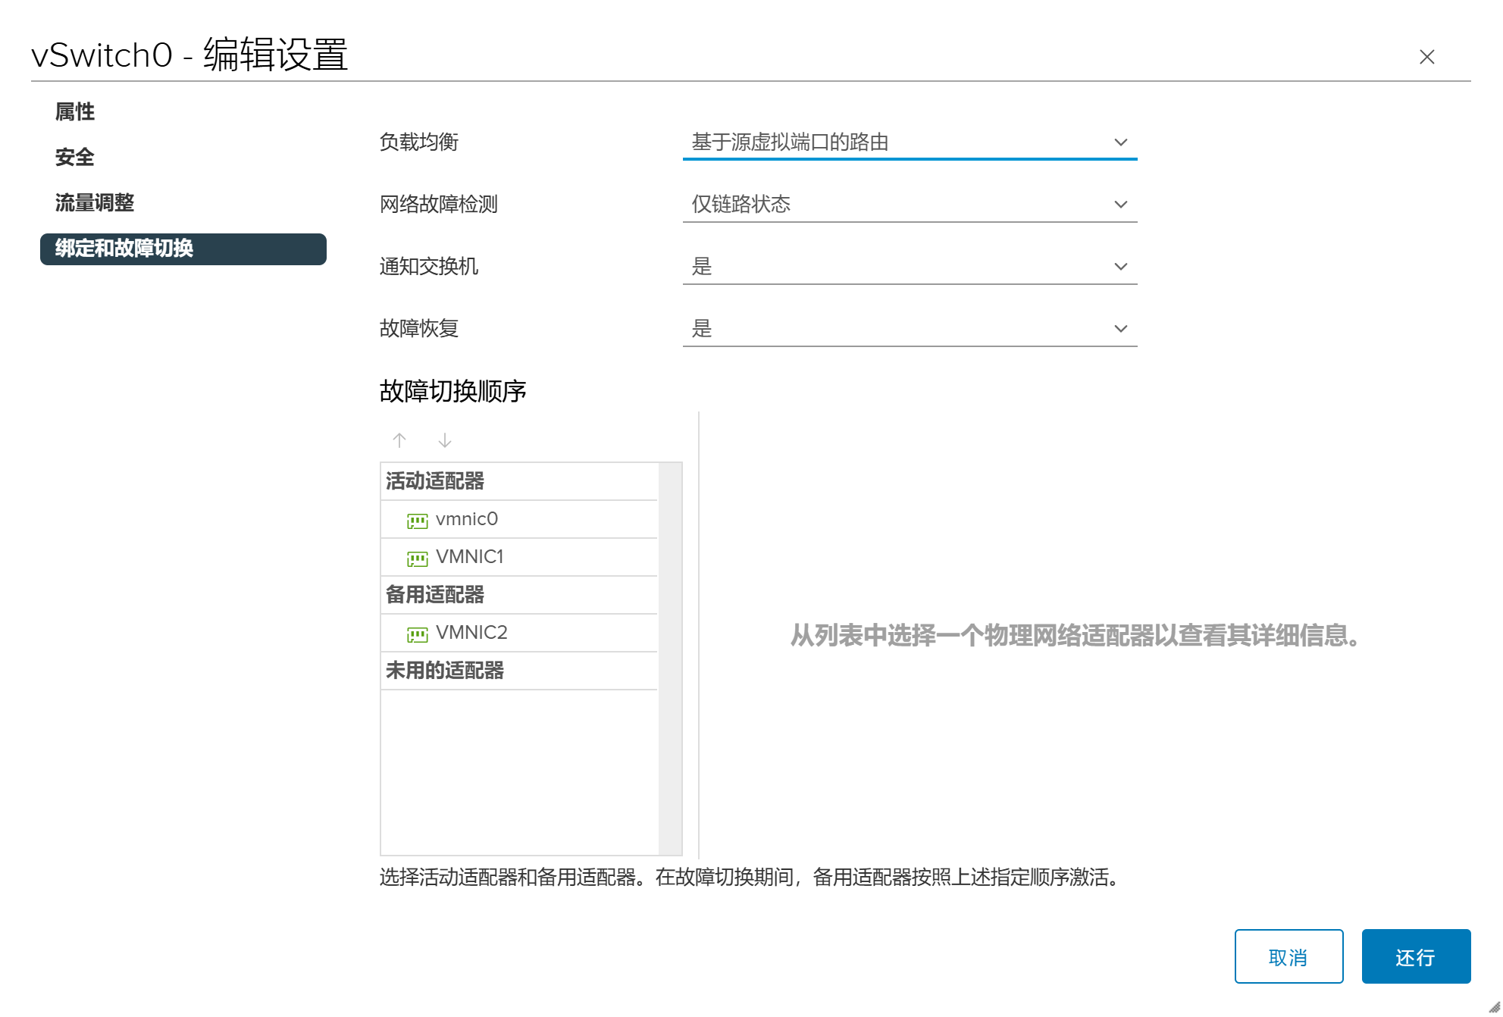Open the 负载均衡 dropdown
The width and height of the screenshot is (1503, 1017).
(x=909, y=142)
